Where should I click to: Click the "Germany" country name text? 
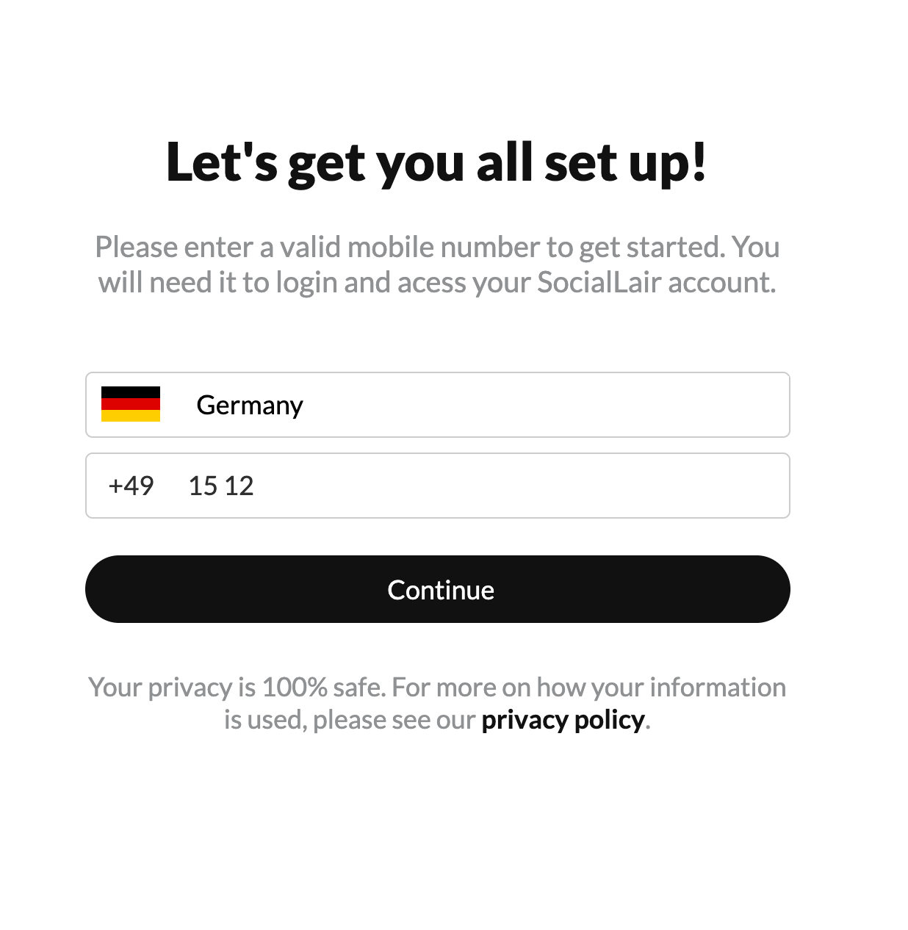coord(250,405)
